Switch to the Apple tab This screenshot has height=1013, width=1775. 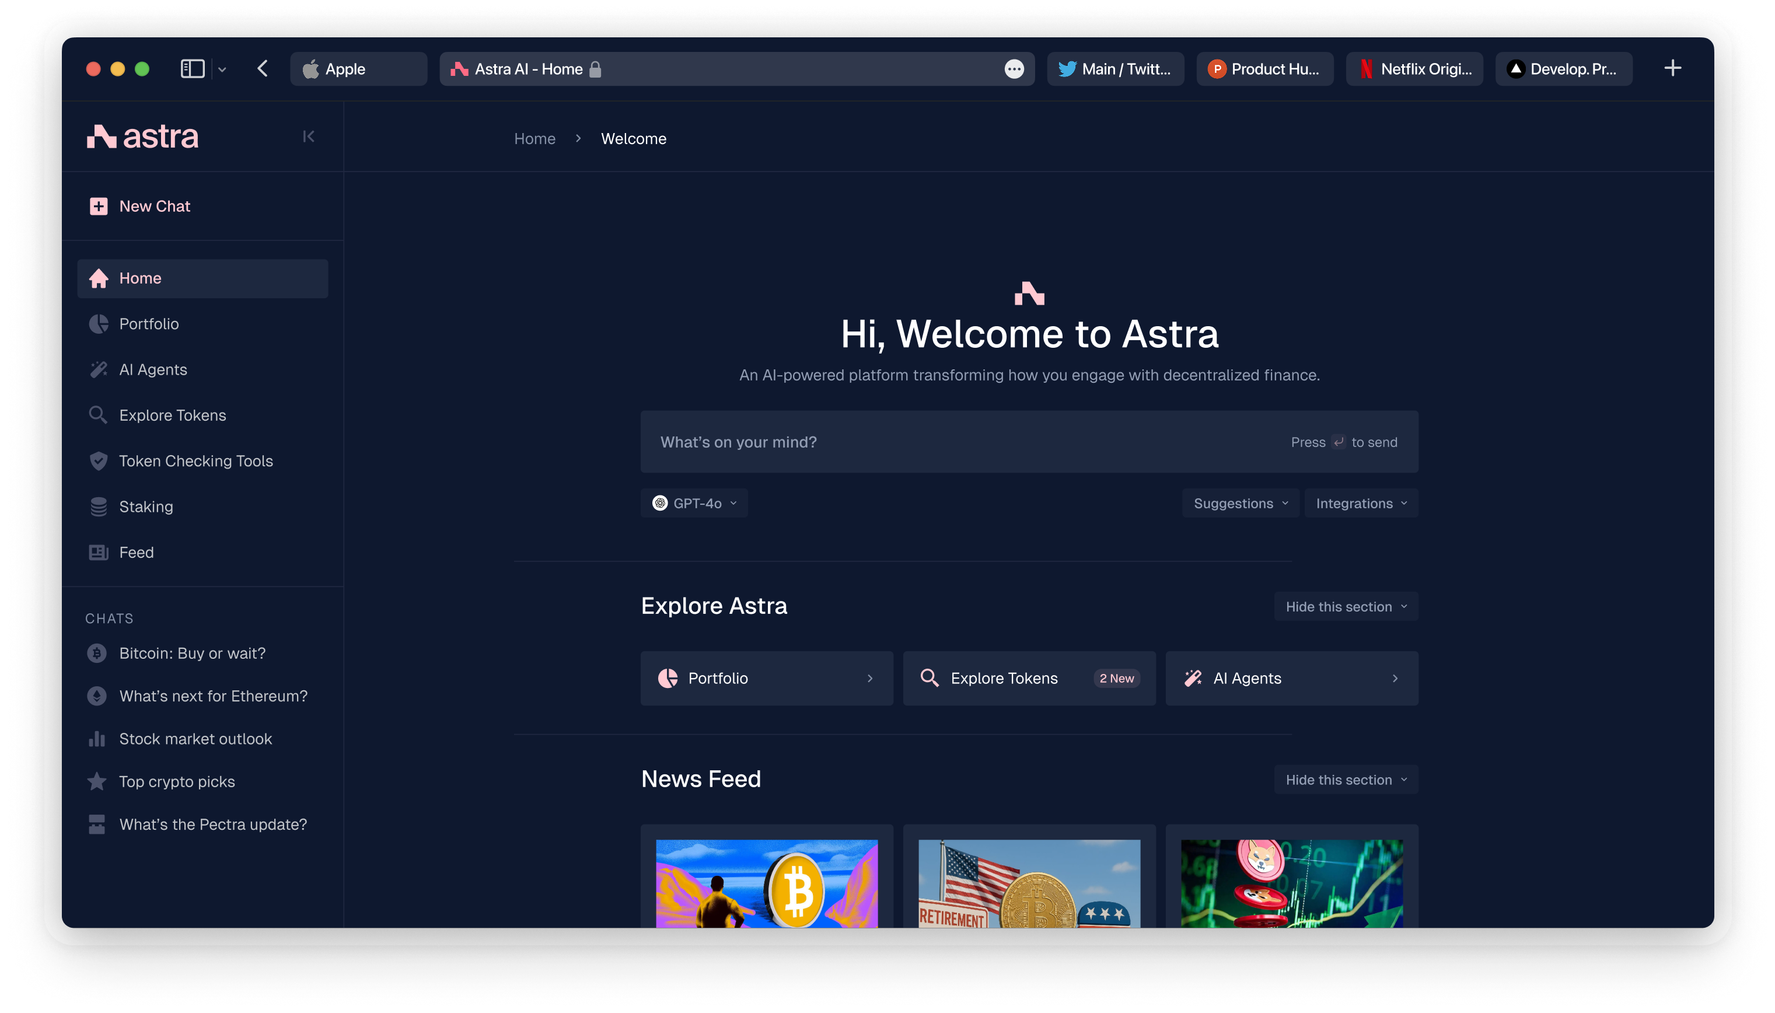coord(358,69)
